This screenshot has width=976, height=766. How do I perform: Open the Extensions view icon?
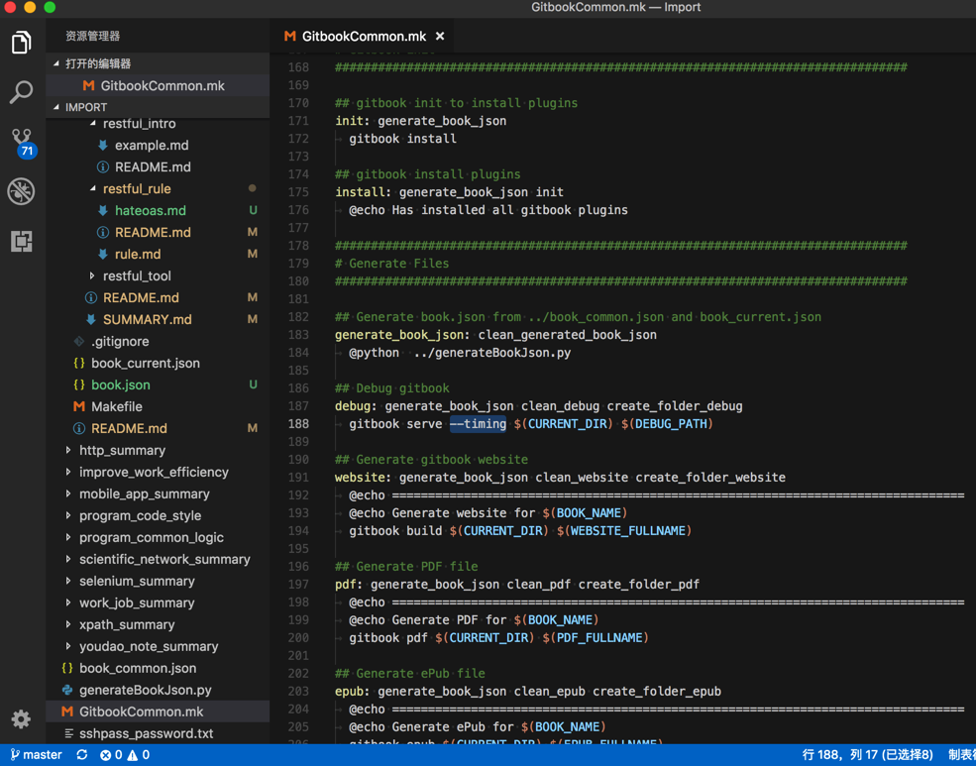click(x=21, y=241)
